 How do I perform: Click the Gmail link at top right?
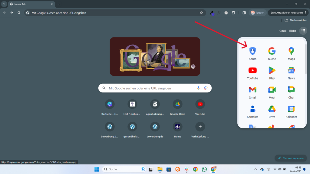[x=283, y=31]
